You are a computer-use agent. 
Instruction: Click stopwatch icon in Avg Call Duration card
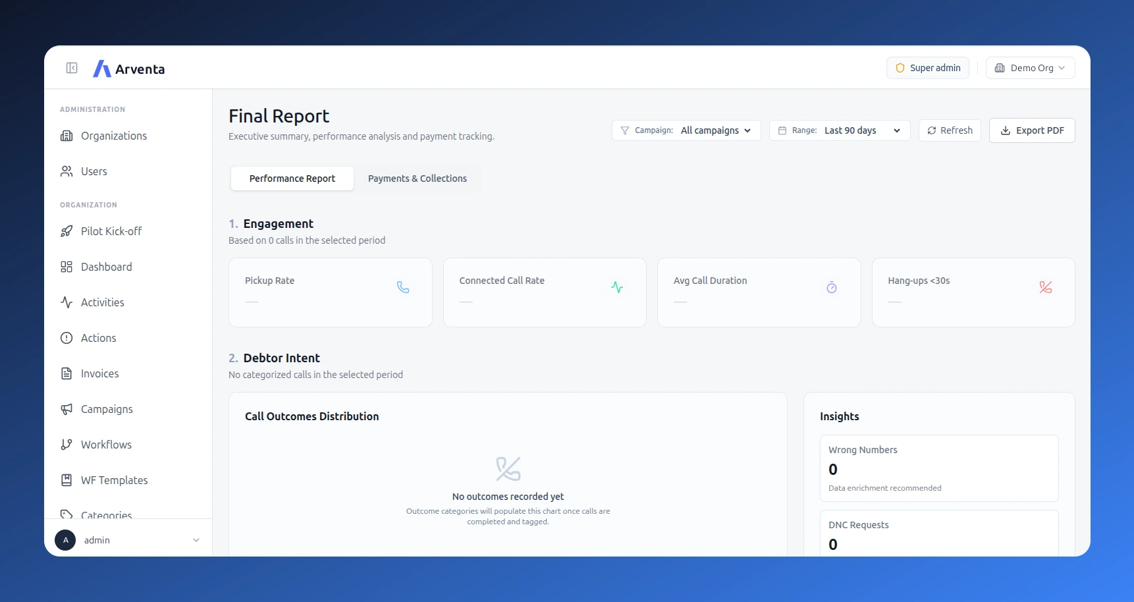coord(832,287)
